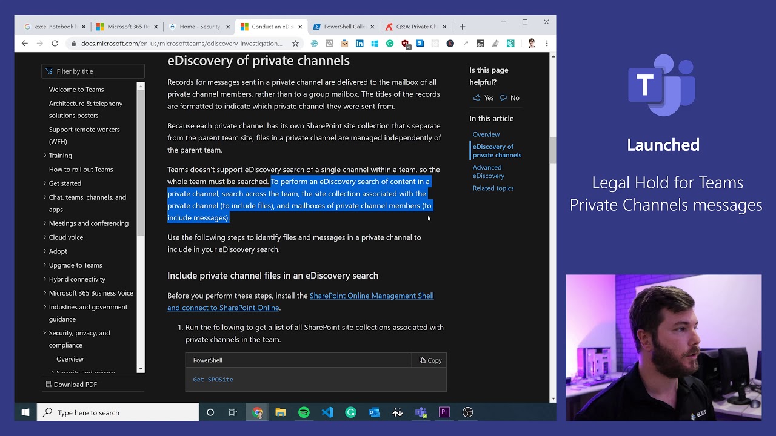This screenshot has width=776, height=436.
Task: Jump to Related topics section
Action: pos(493,188)
